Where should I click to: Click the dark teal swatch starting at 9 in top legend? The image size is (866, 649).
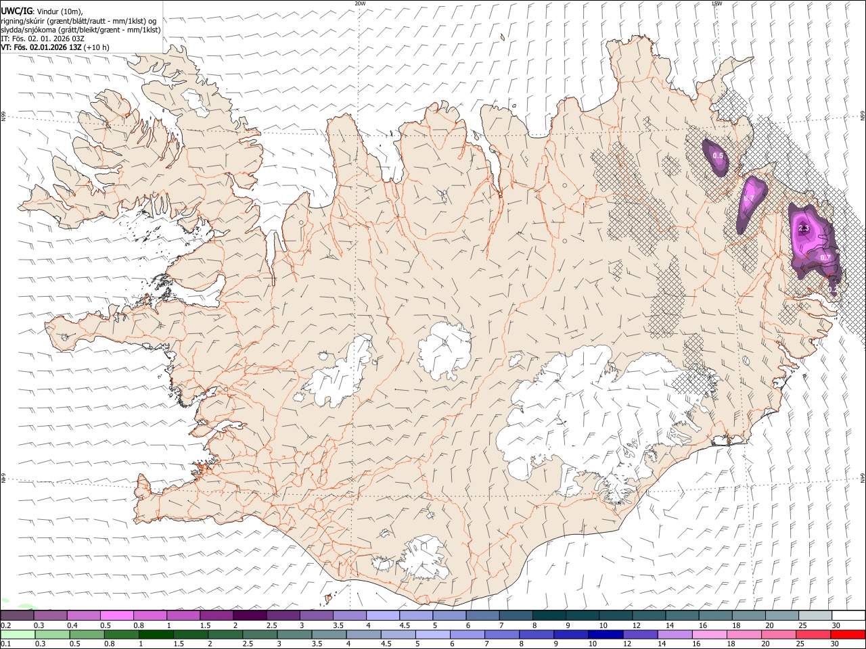click(x=583, y=615)
